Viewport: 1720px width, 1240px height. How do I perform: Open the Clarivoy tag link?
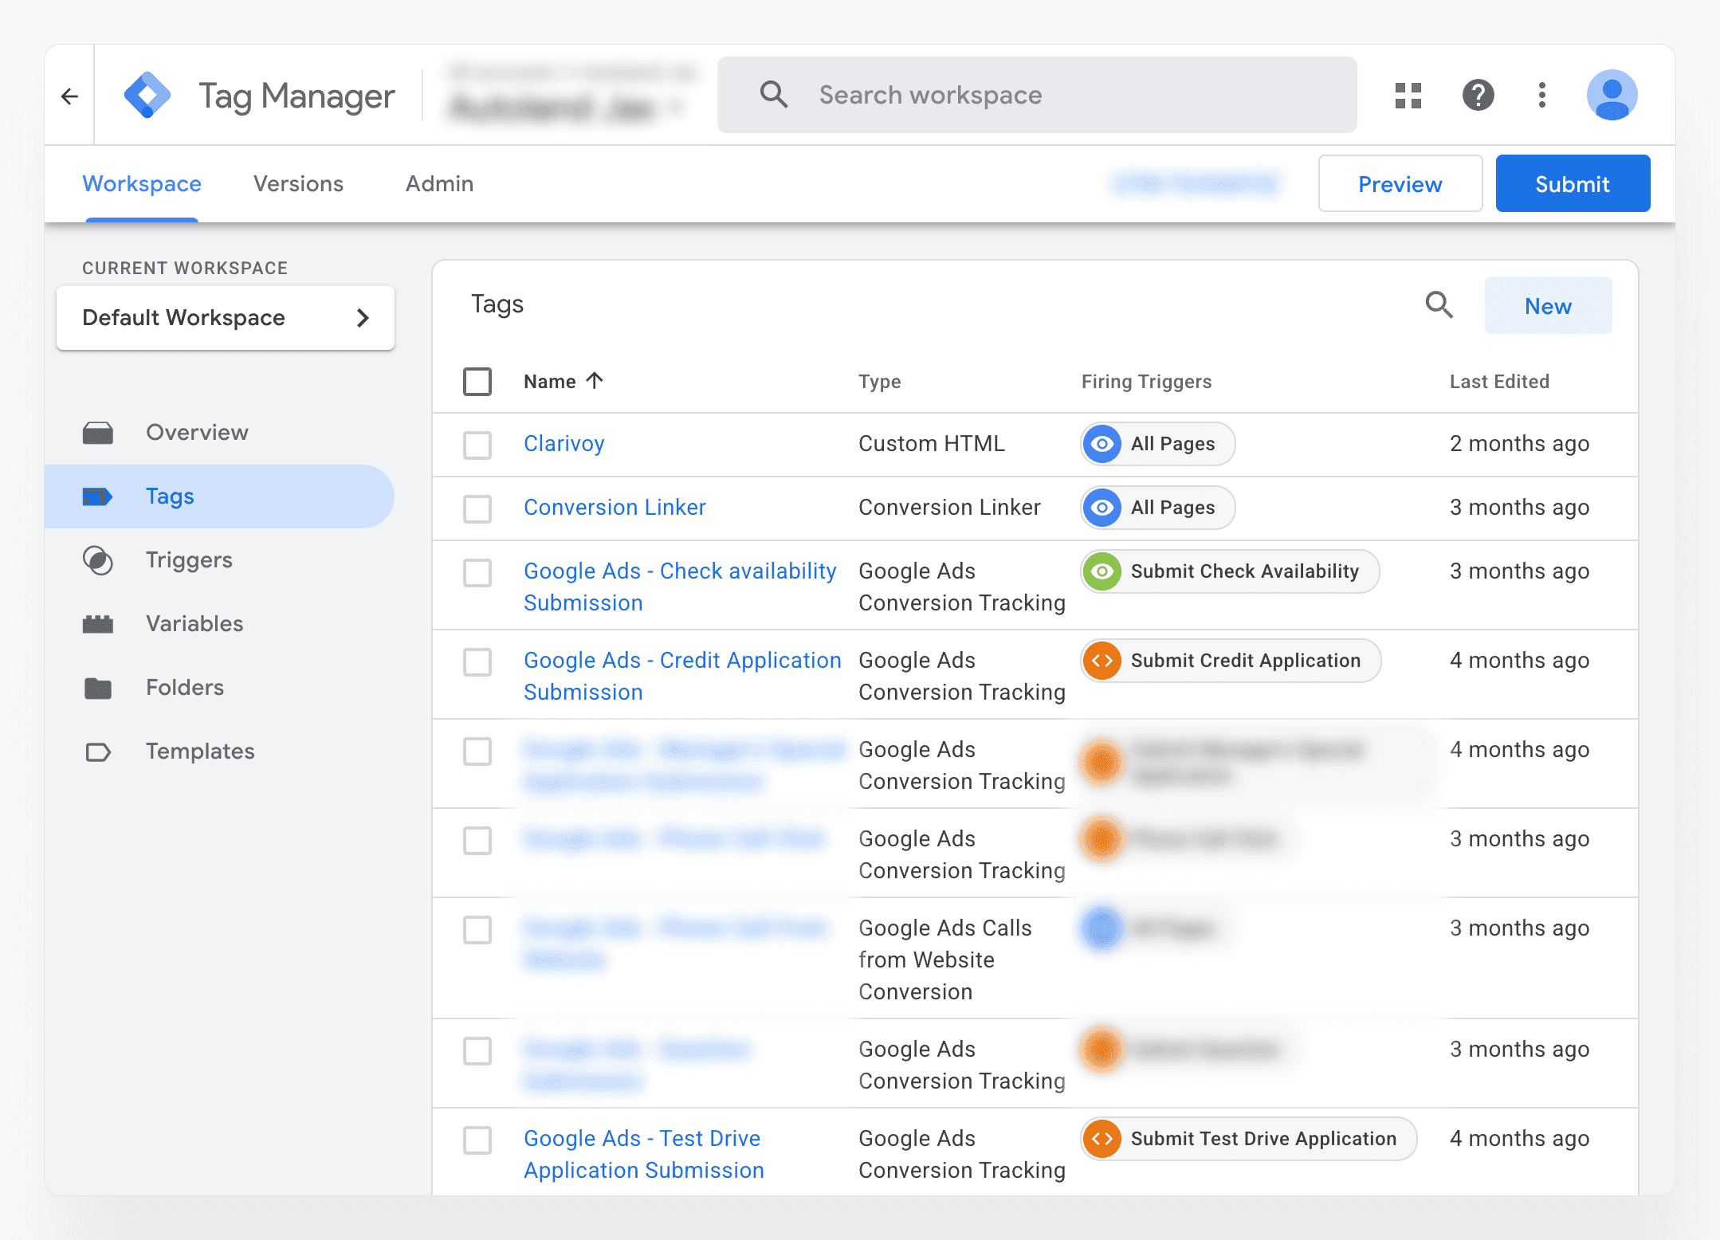(x=564, y=444)
